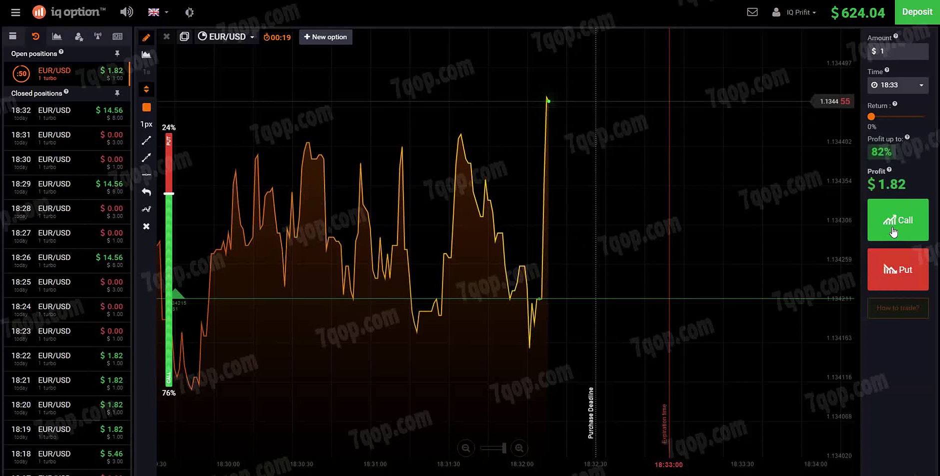Show help for Open positions

tap(61, 51)
